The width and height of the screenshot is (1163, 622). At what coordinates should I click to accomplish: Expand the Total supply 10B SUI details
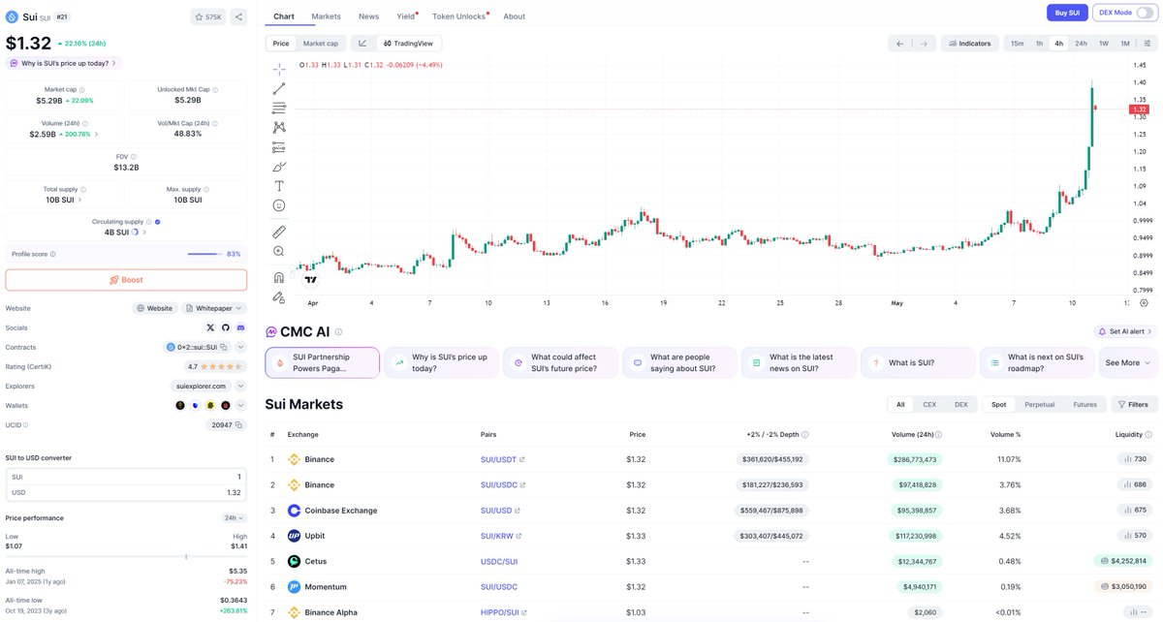[80, 200]
